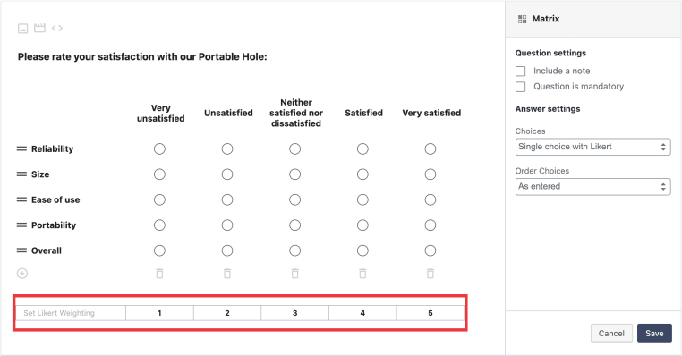Click the Portability row label
Viewport: 682px width, 356px height.
pos(54,225)
